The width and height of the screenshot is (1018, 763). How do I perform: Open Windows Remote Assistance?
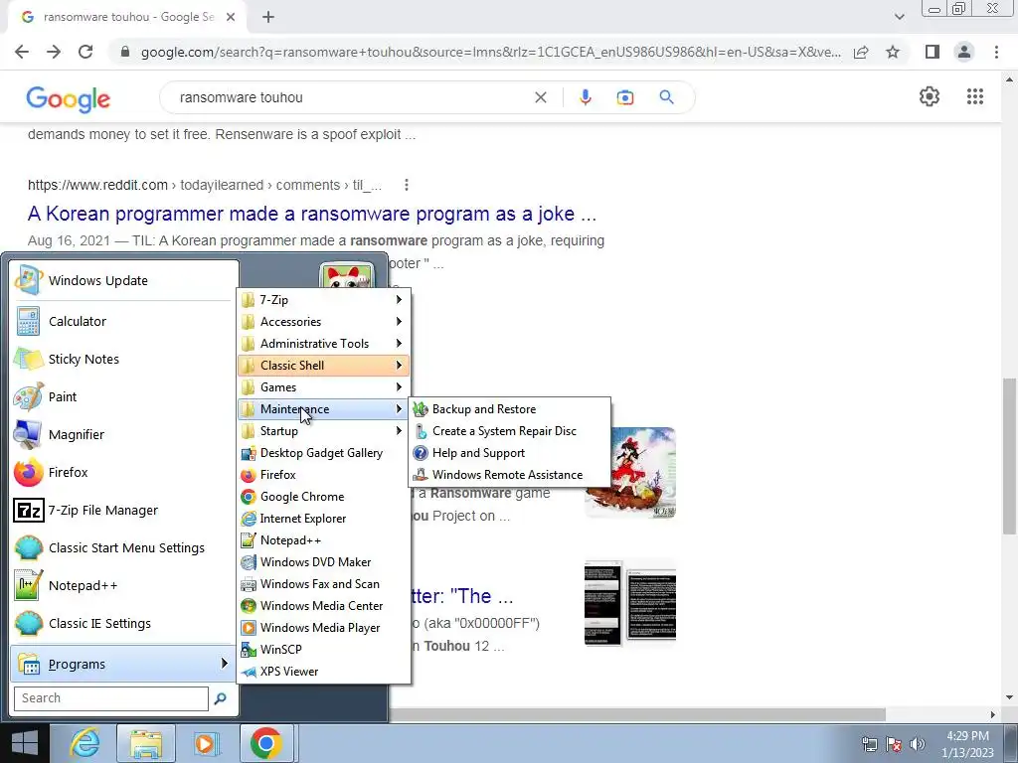tap(510, 475)
